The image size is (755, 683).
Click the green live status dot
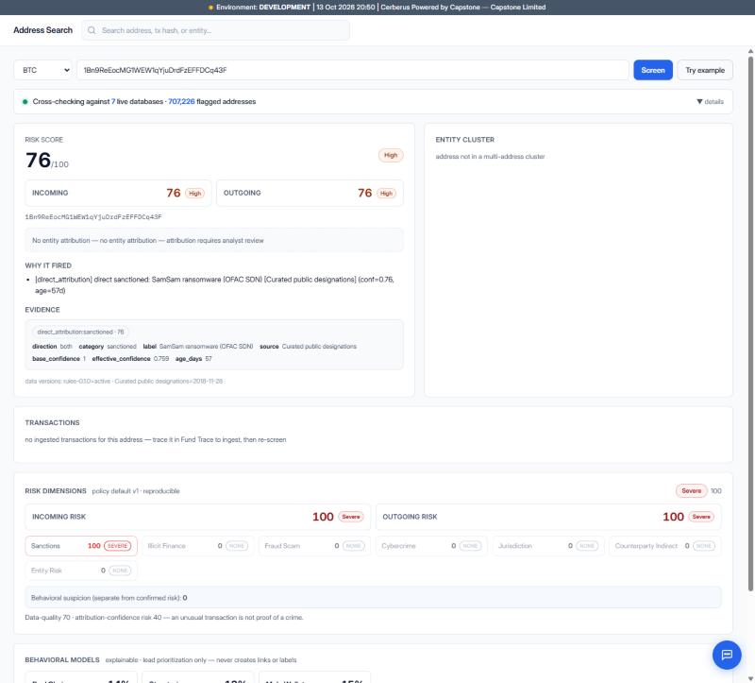[x=25, y=102]
